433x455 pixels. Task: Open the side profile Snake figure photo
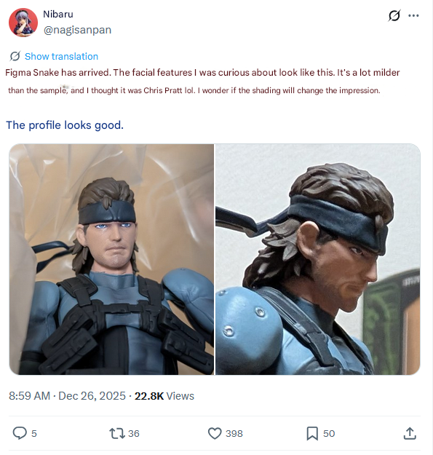tap(317, 259)
